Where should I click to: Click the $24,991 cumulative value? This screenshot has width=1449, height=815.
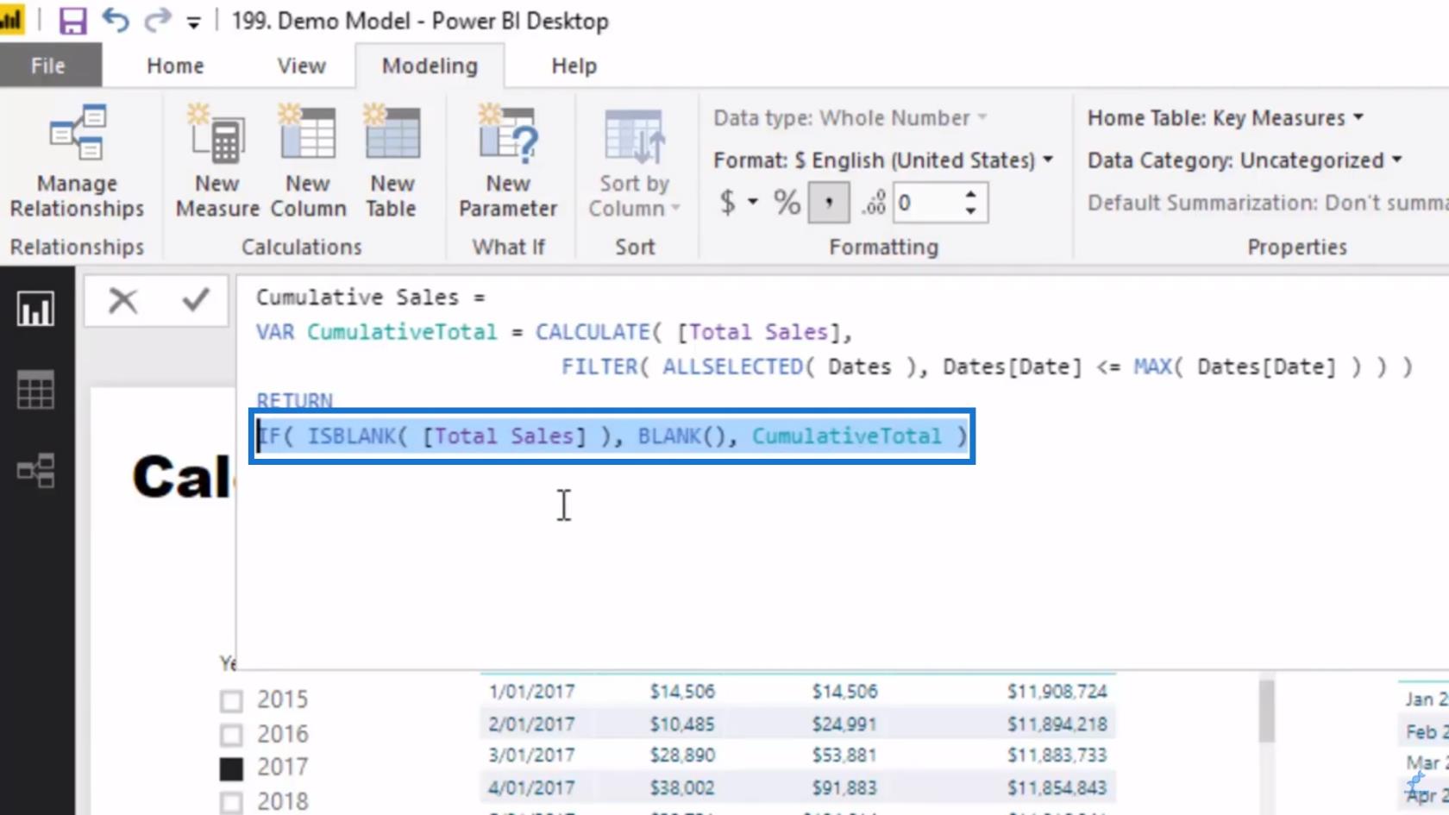[844, 724]
